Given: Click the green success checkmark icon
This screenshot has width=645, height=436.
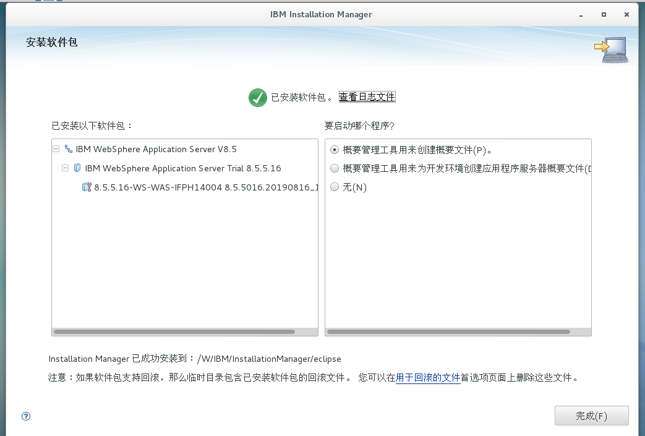Looking at the screenshot, I should (257, 97).
